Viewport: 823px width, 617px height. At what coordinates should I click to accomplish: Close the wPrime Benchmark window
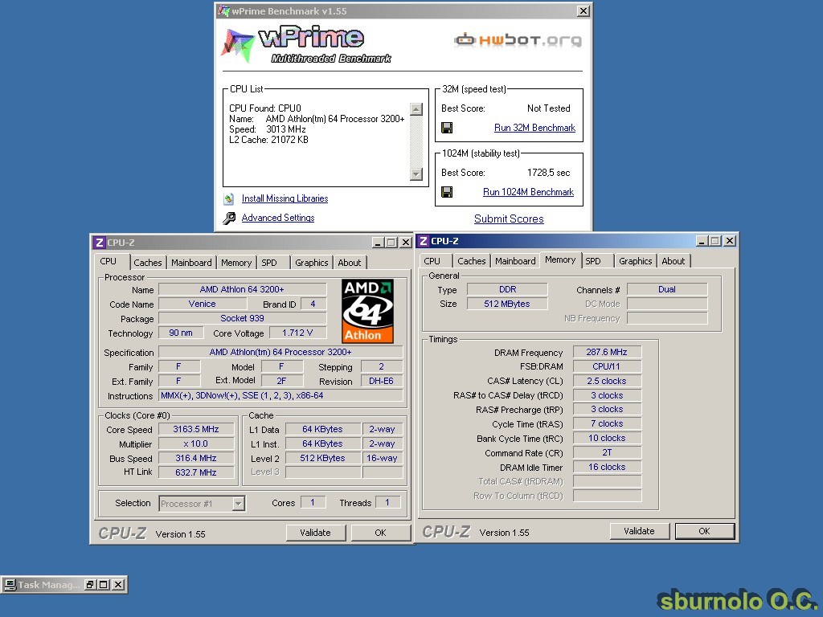[583, 10]
